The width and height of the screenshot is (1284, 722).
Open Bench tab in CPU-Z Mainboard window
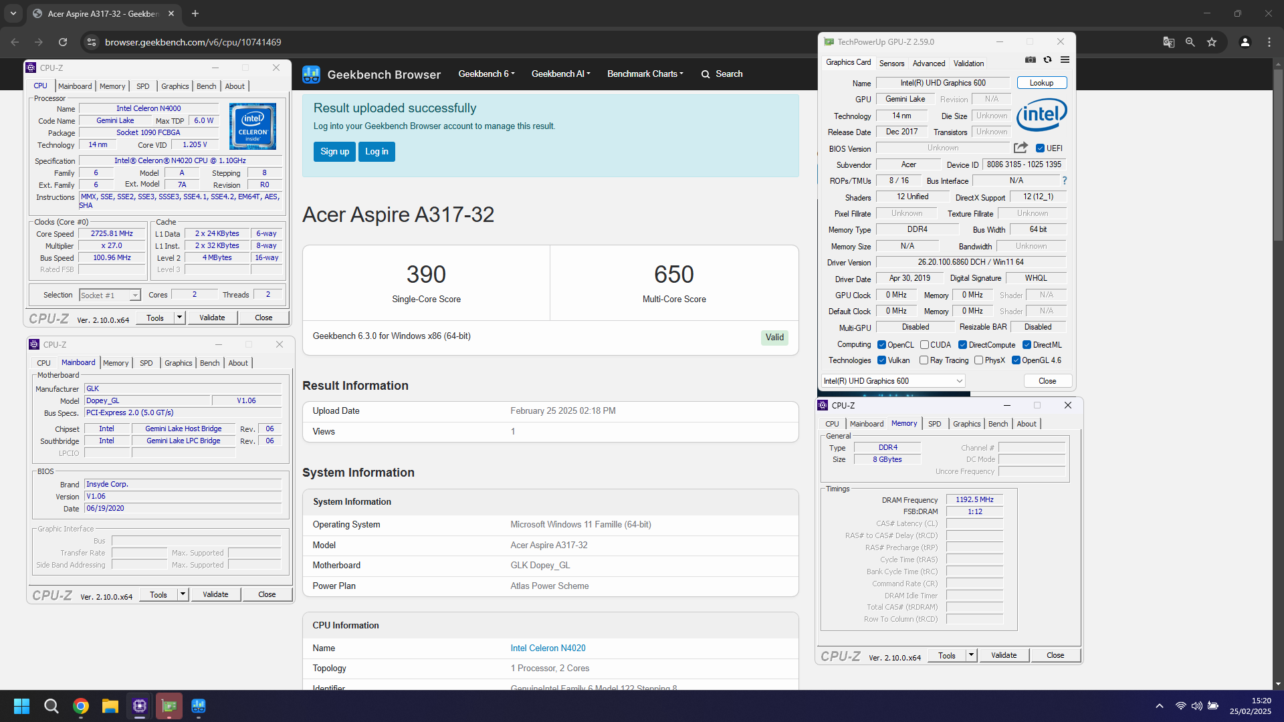click(209, 363)
